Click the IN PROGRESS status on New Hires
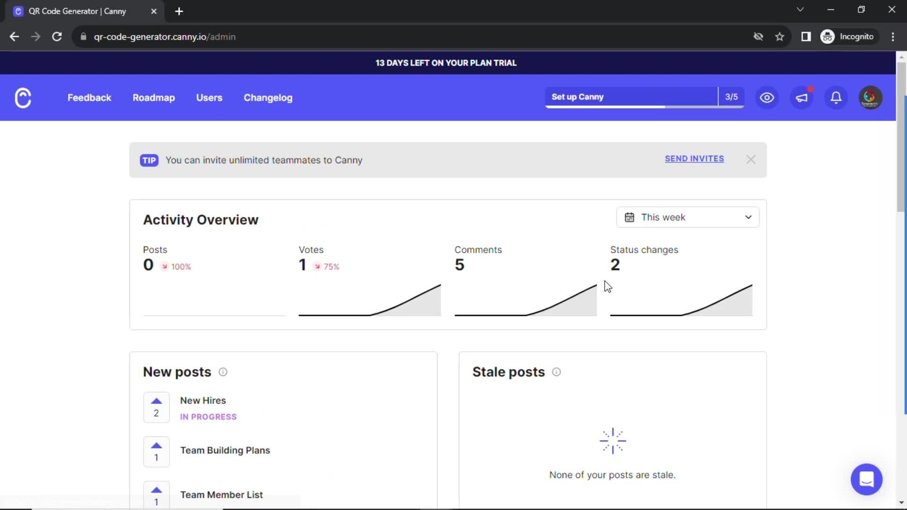Image resolution: width=907 pixels, height=510 pixels. point(208,417)
